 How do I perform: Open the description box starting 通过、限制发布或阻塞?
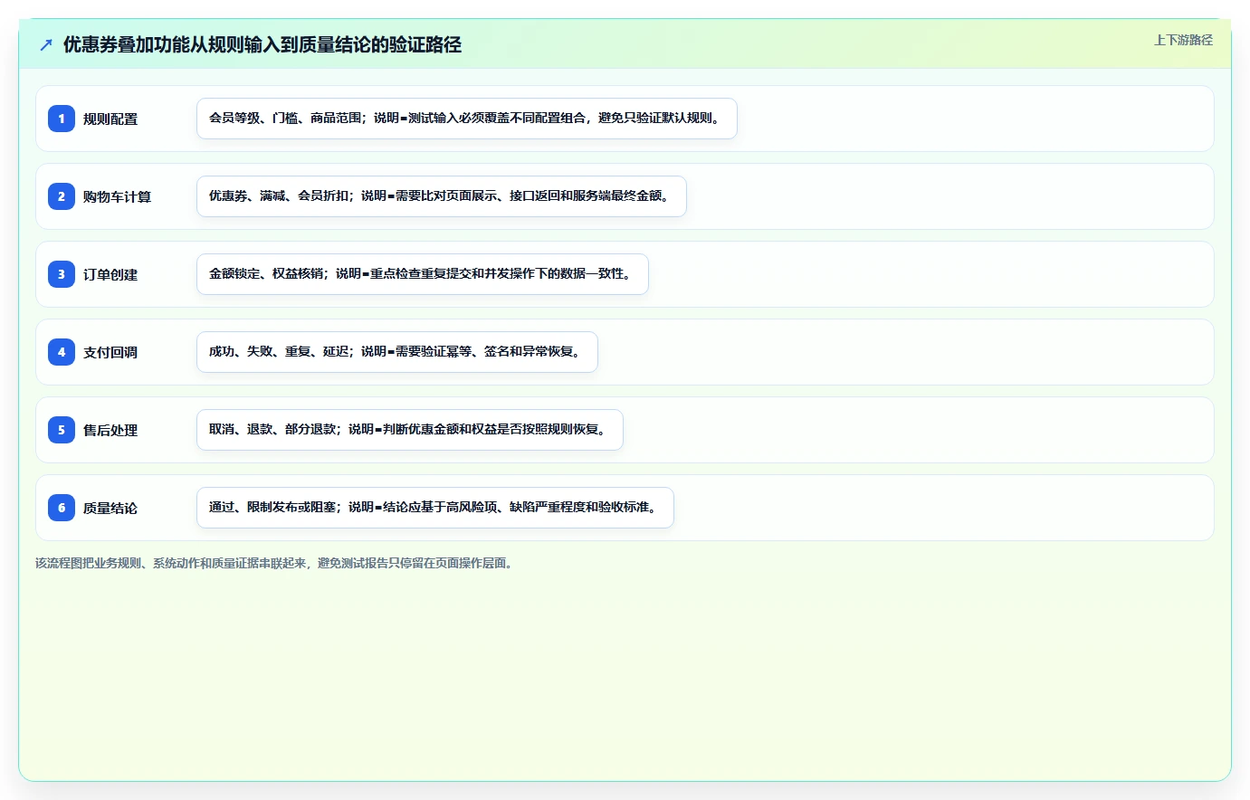[x=435, y=508]
